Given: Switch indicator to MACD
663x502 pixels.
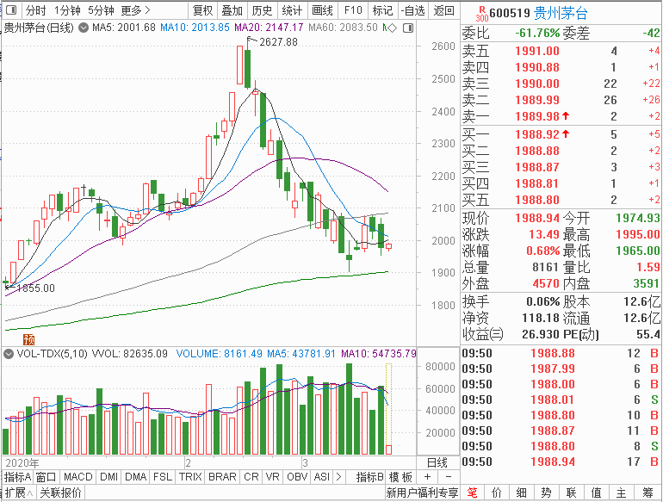Looking at the screenshot, I should click(78, 477).
